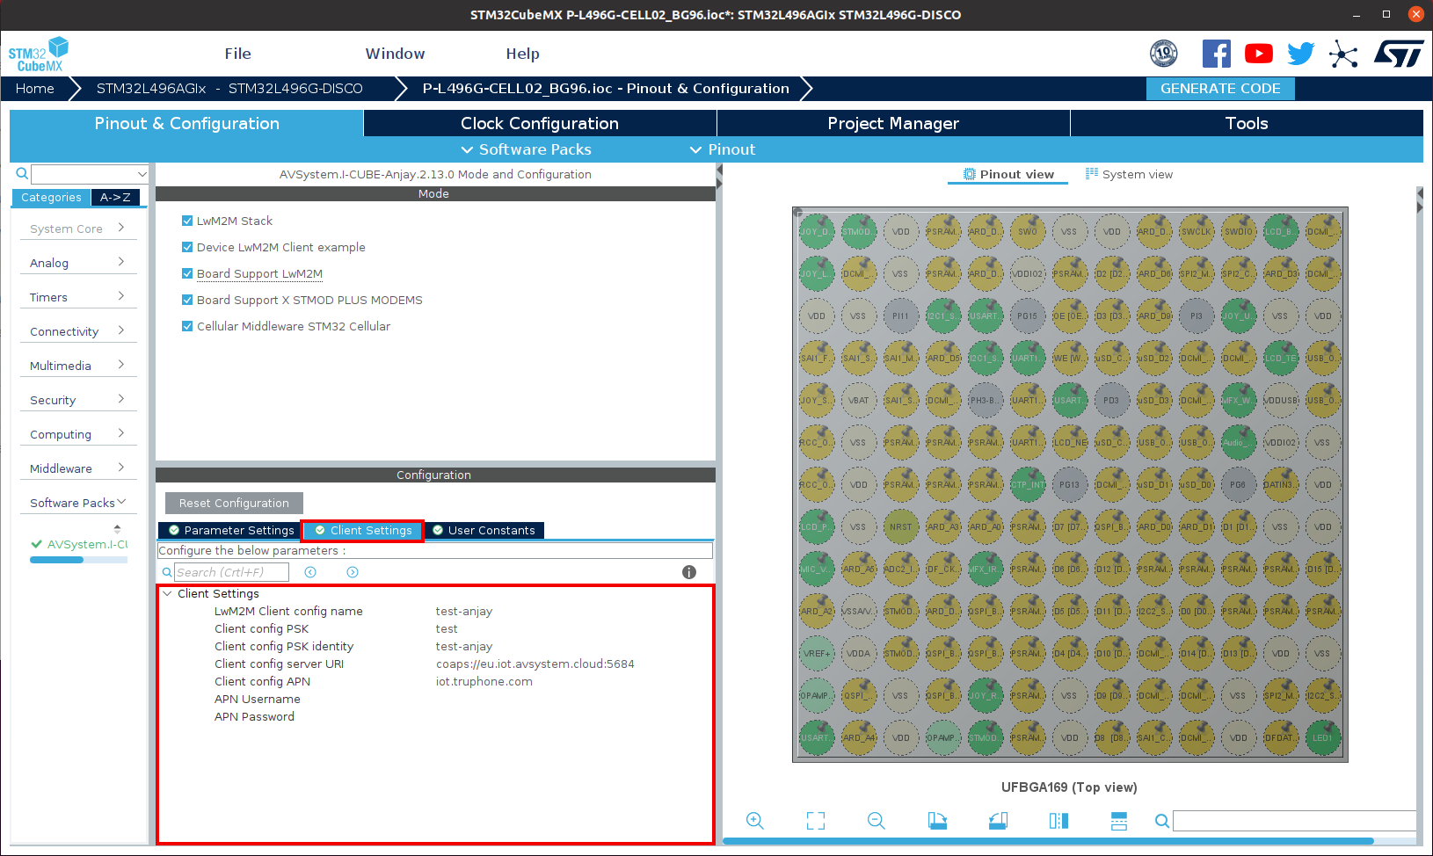Select the SWDIO pin on the chip
Screen dimensions: 1433x856
1239,232
